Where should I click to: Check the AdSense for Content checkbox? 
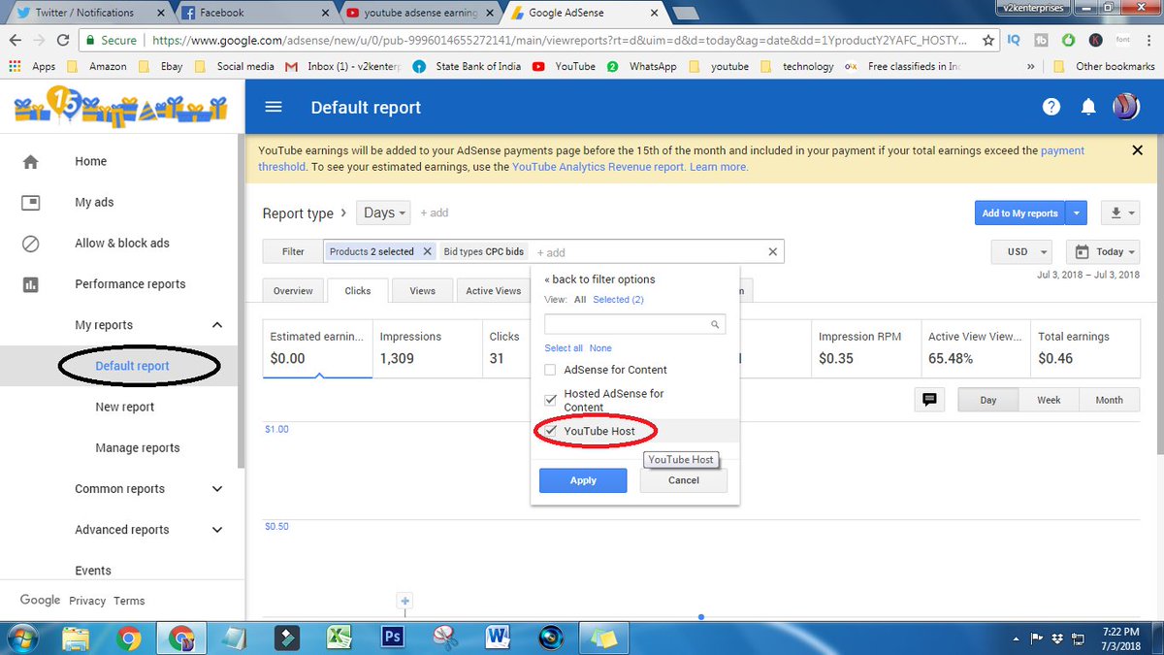[x=550, y=370]
